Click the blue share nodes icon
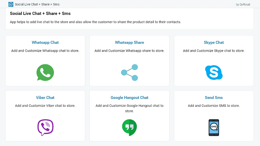 tap(129, 72)
